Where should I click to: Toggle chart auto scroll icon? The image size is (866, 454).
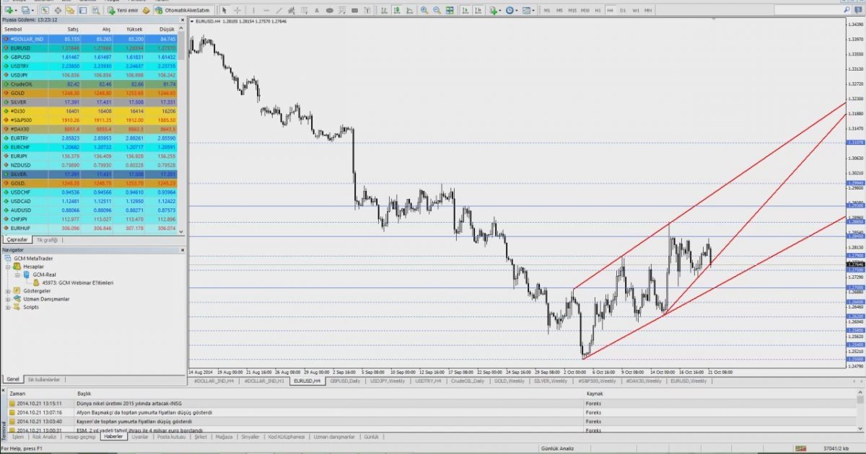point(465,11)
